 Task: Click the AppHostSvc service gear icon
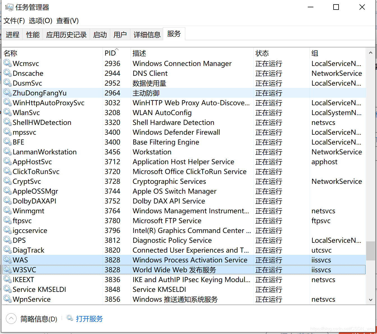tap(7, 161)
